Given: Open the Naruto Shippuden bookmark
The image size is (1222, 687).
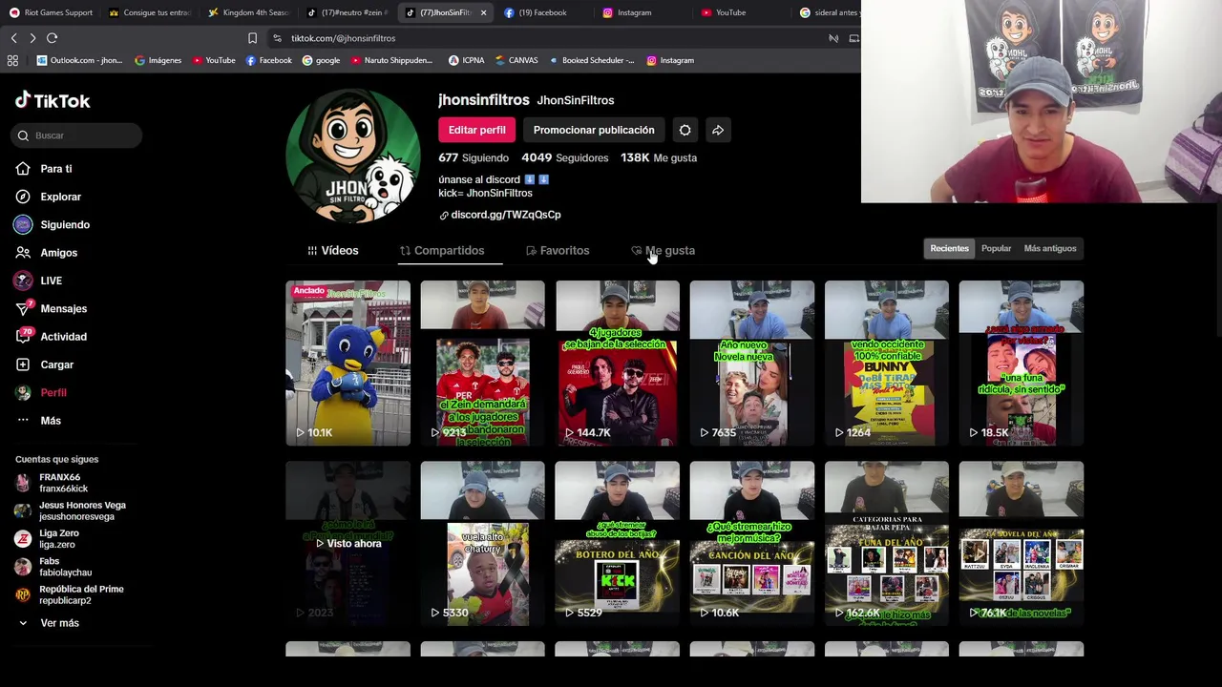Looking at the screenshot, I should click(391, 60).
